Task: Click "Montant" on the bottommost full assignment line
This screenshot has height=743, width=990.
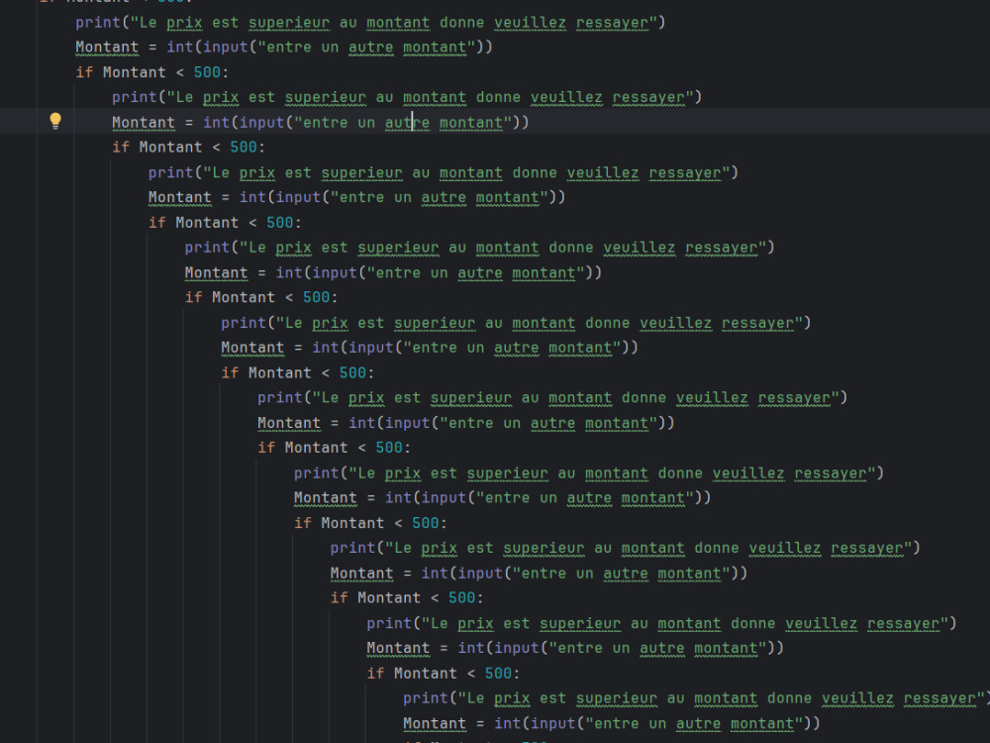Action: pyautogui.click(x=435, y=723)
